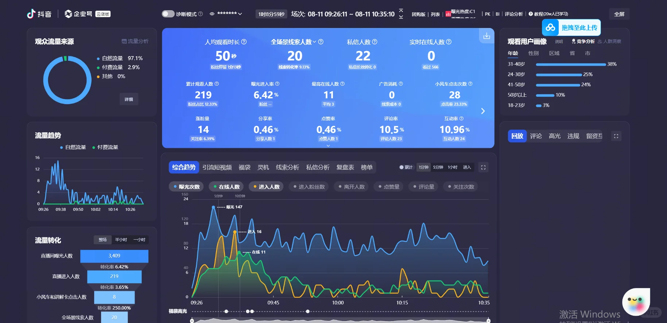Enable the 关注次数 chart series

(x=461, y=187)
